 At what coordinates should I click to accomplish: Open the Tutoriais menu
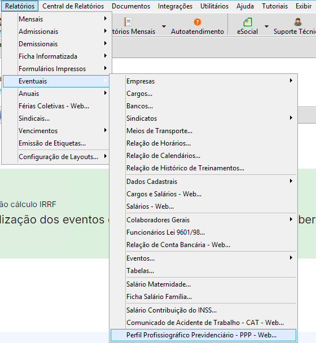click(x=275, y=6)
